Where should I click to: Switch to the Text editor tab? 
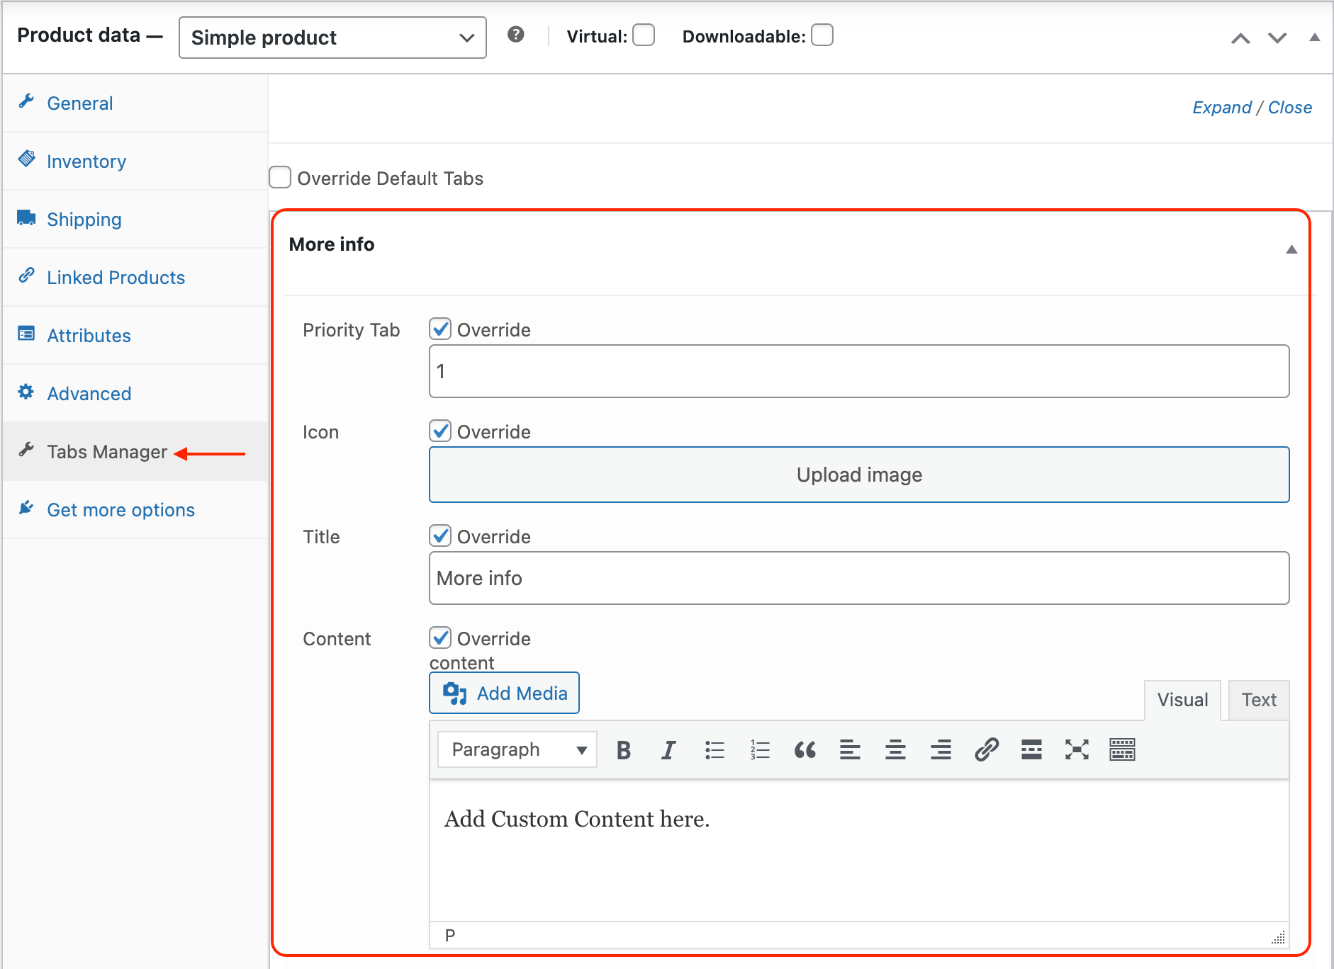[x=1258, y=700]
